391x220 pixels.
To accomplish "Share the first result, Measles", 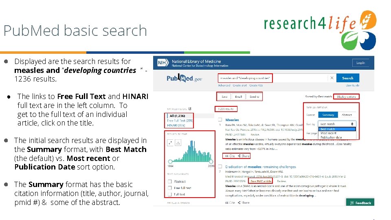I will [244, 156].
